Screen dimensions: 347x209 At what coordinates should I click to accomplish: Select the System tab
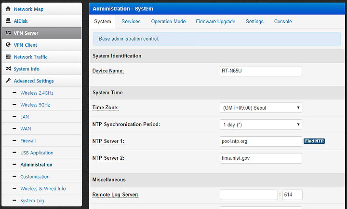[x=103, y=22]
